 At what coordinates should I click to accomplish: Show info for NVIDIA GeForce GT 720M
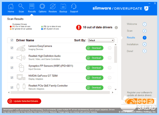(109, 78)
